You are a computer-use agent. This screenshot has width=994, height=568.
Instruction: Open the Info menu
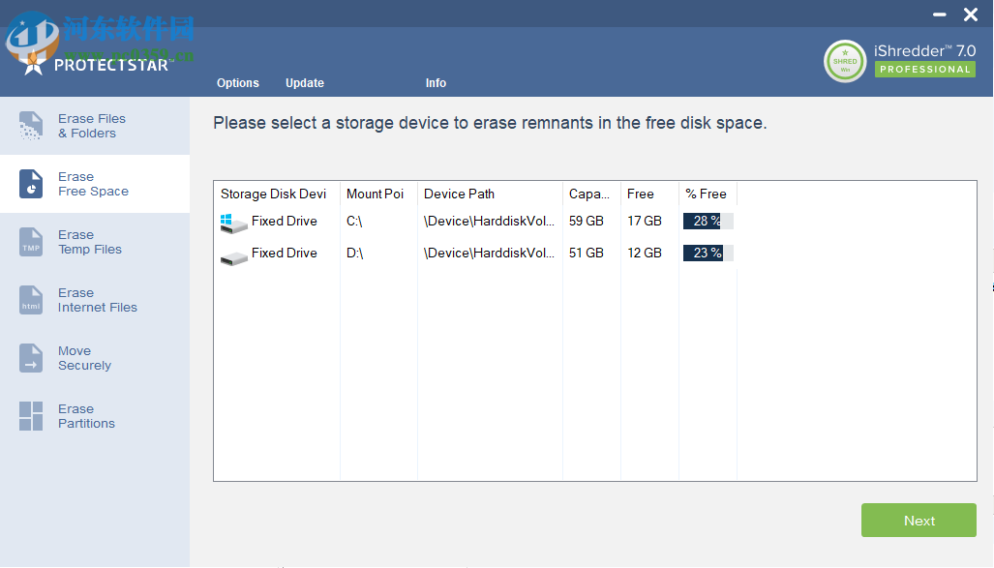[x=436, y=83]
